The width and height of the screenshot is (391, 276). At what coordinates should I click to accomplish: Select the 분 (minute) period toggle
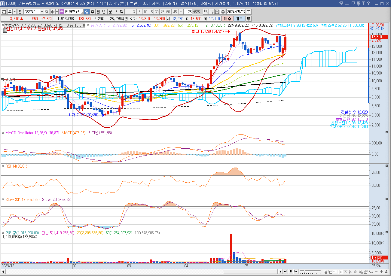click(x=110, y=12)
